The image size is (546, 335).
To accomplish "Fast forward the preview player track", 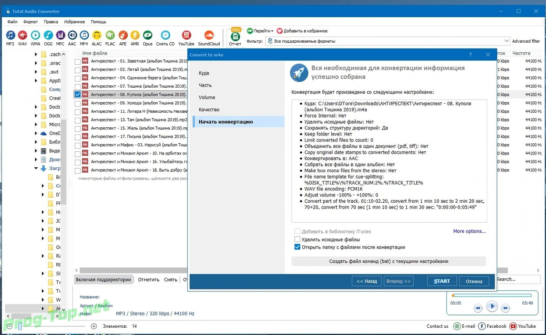I will point(506,308).
